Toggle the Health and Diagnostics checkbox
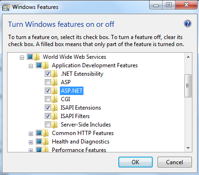Image resolution: width=199 pixels, height=175 pixels. (39, 141)
